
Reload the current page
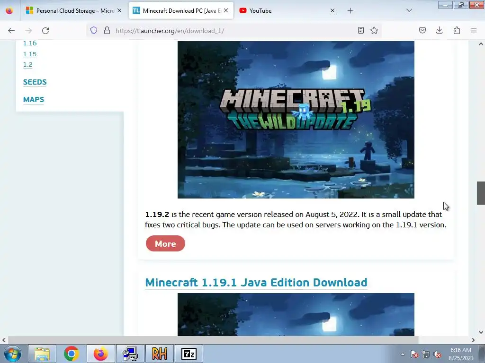click(45, 31)
